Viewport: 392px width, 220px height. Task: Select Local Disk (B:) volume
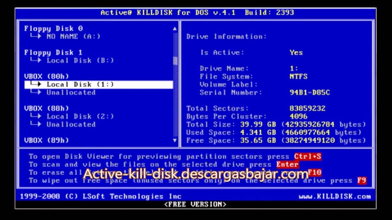click(x=80, y=61)
